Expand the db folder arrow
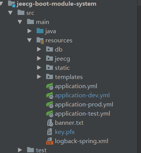141x153 pixels. [39, 49]
